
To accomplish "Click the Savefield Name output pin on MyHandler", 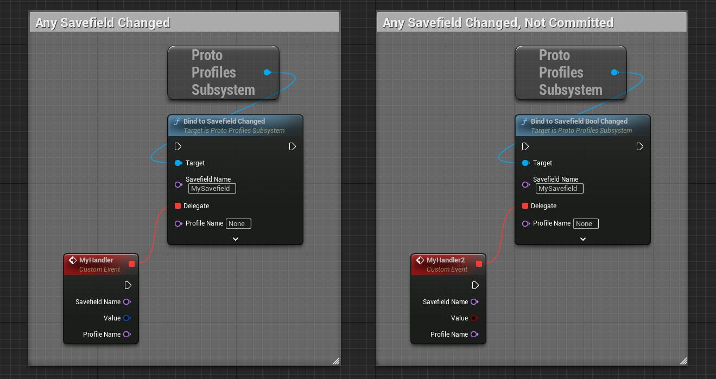I will 126,302.
